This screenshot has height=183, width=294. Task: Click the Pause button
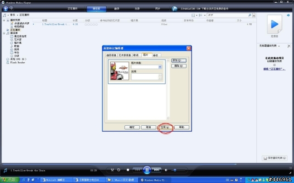[x=147, y=170]
